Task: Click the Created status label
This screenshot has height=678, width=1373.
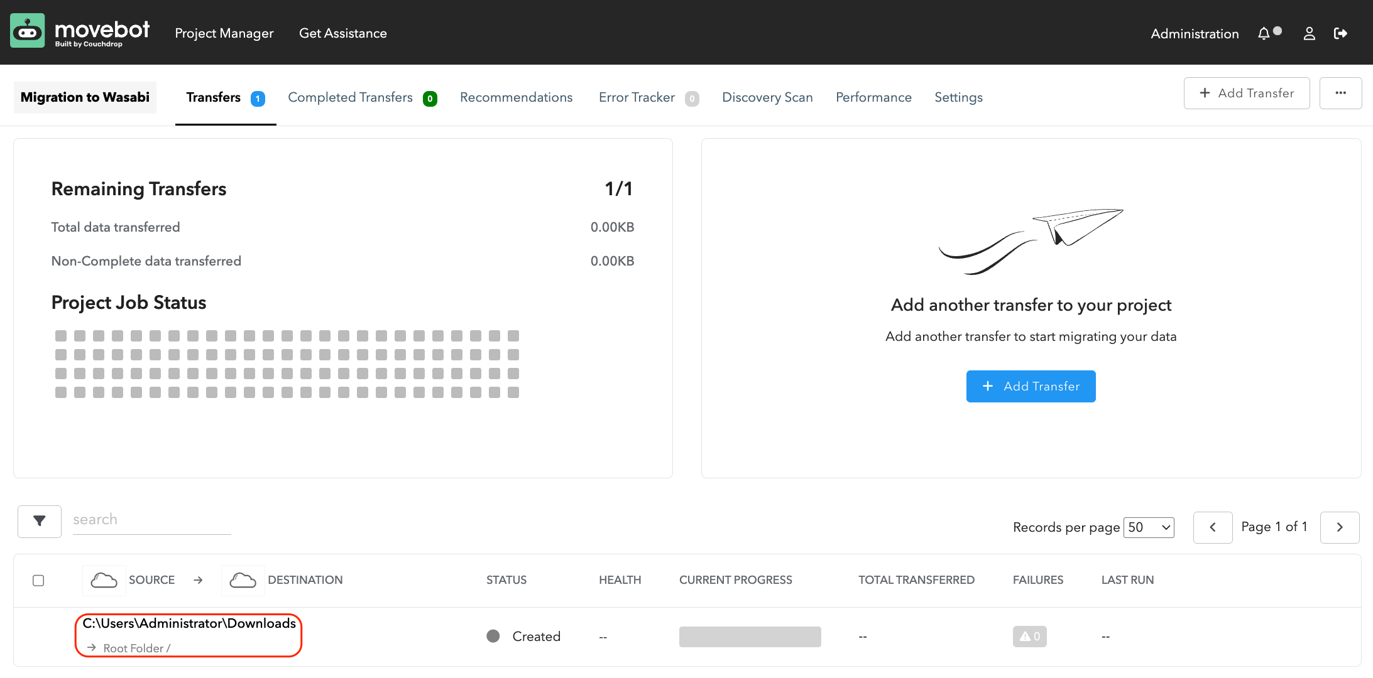Action: pos(536,637)
